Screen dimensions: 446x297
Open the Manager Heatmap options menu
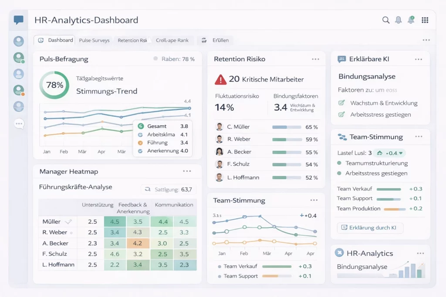point(187,171)
